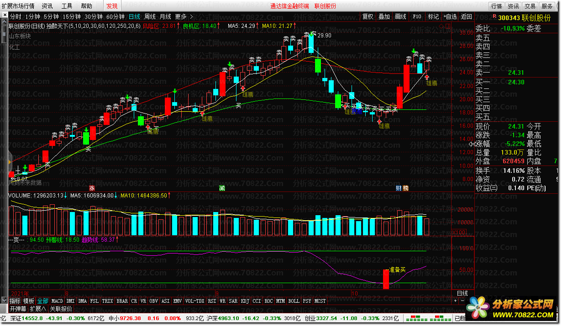This screenshot has height=326, width=562.
Task: Select the OBV indicator
Action: (154, 301)
